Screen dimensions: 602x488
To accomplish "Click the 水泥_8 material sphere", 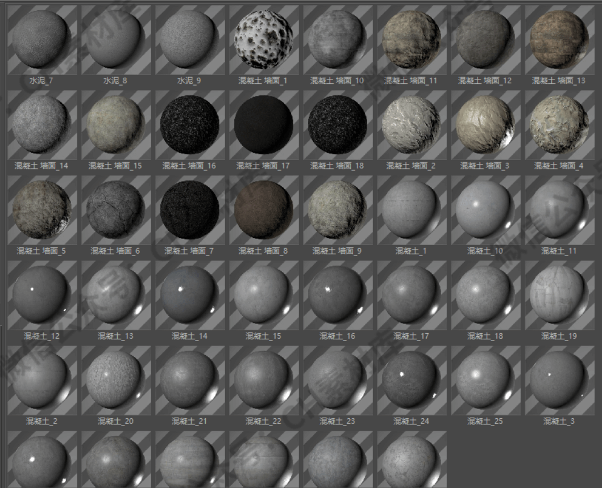I will point(116,39).
